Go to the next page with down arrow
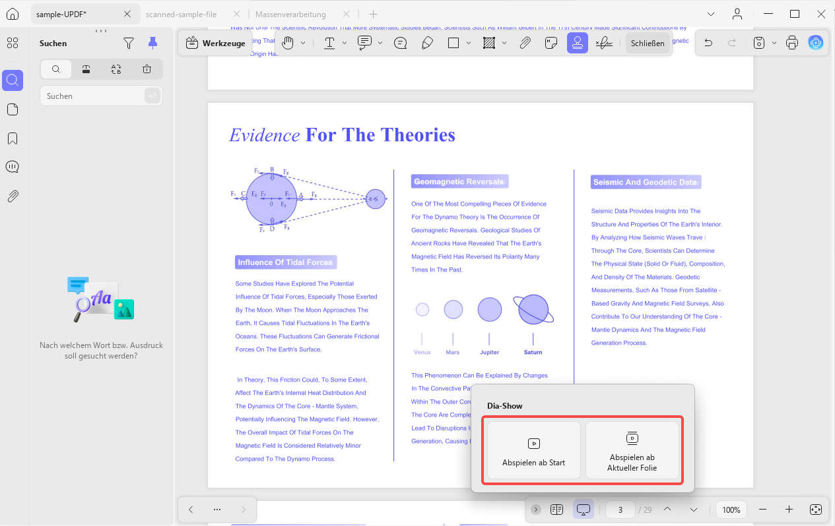Viewport: 835px width, 526px height. (x=693, y=510)
